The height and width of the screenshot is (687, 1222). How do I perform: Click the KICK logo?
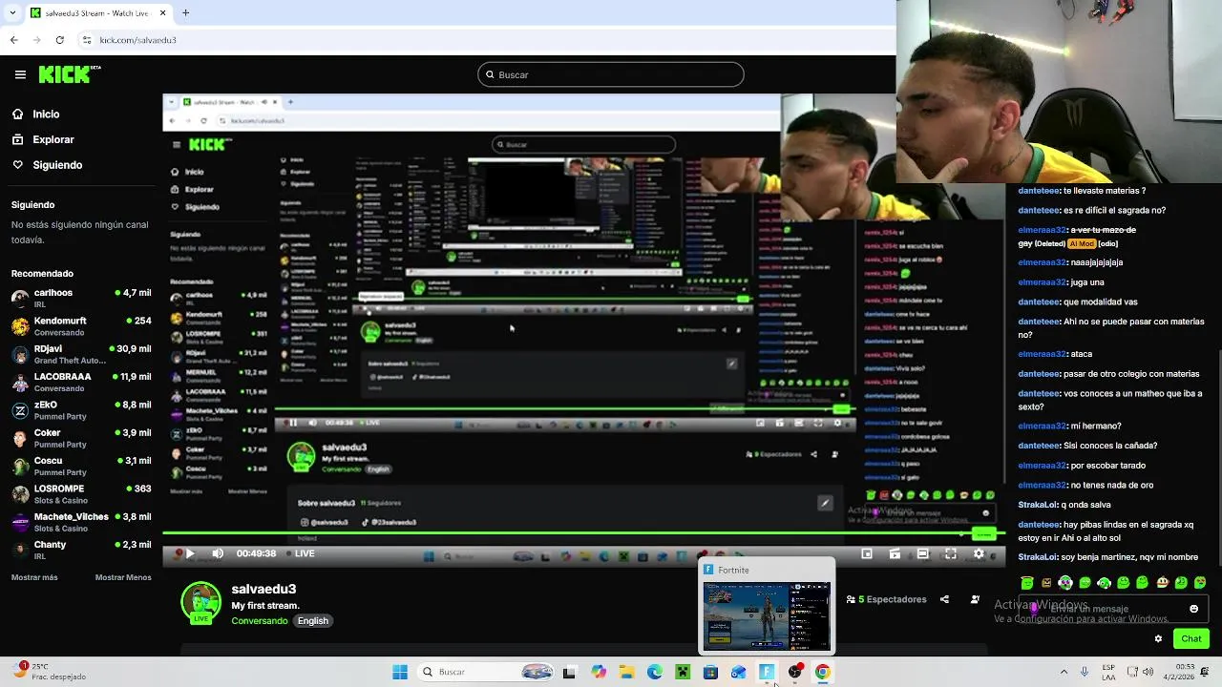pyautogui.click(x=69, y=74)
